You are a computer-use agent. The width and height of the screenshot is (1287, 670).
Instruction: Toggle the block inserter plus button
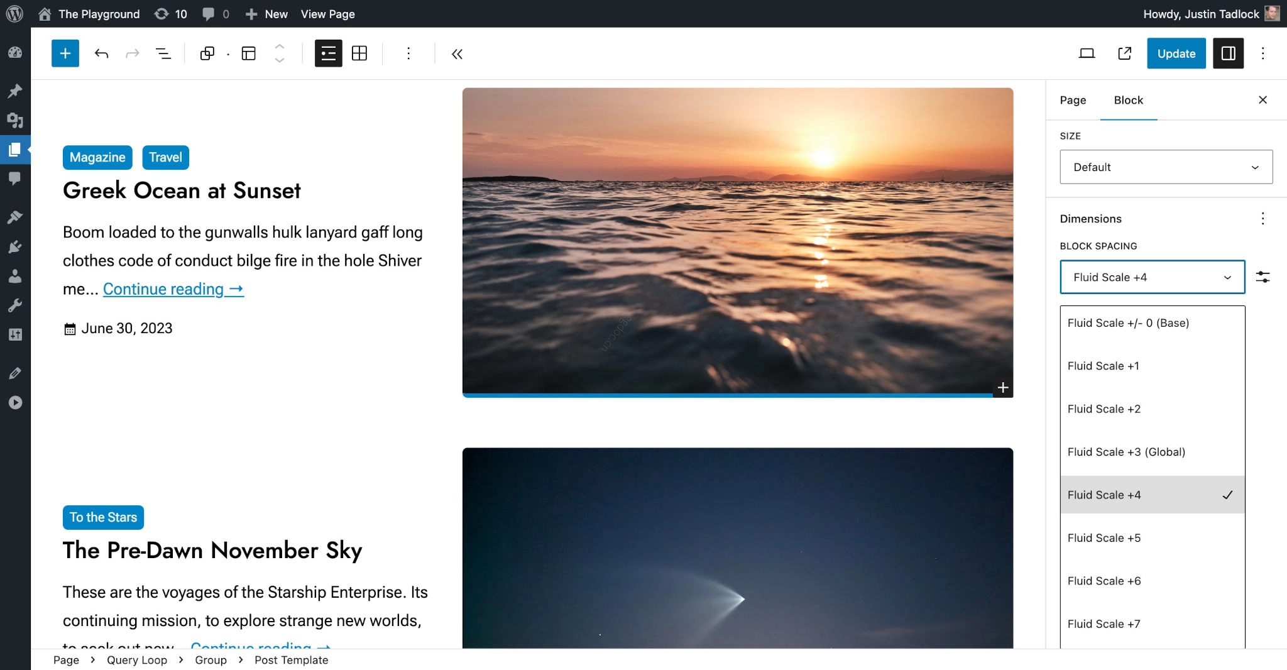point(65,53)
